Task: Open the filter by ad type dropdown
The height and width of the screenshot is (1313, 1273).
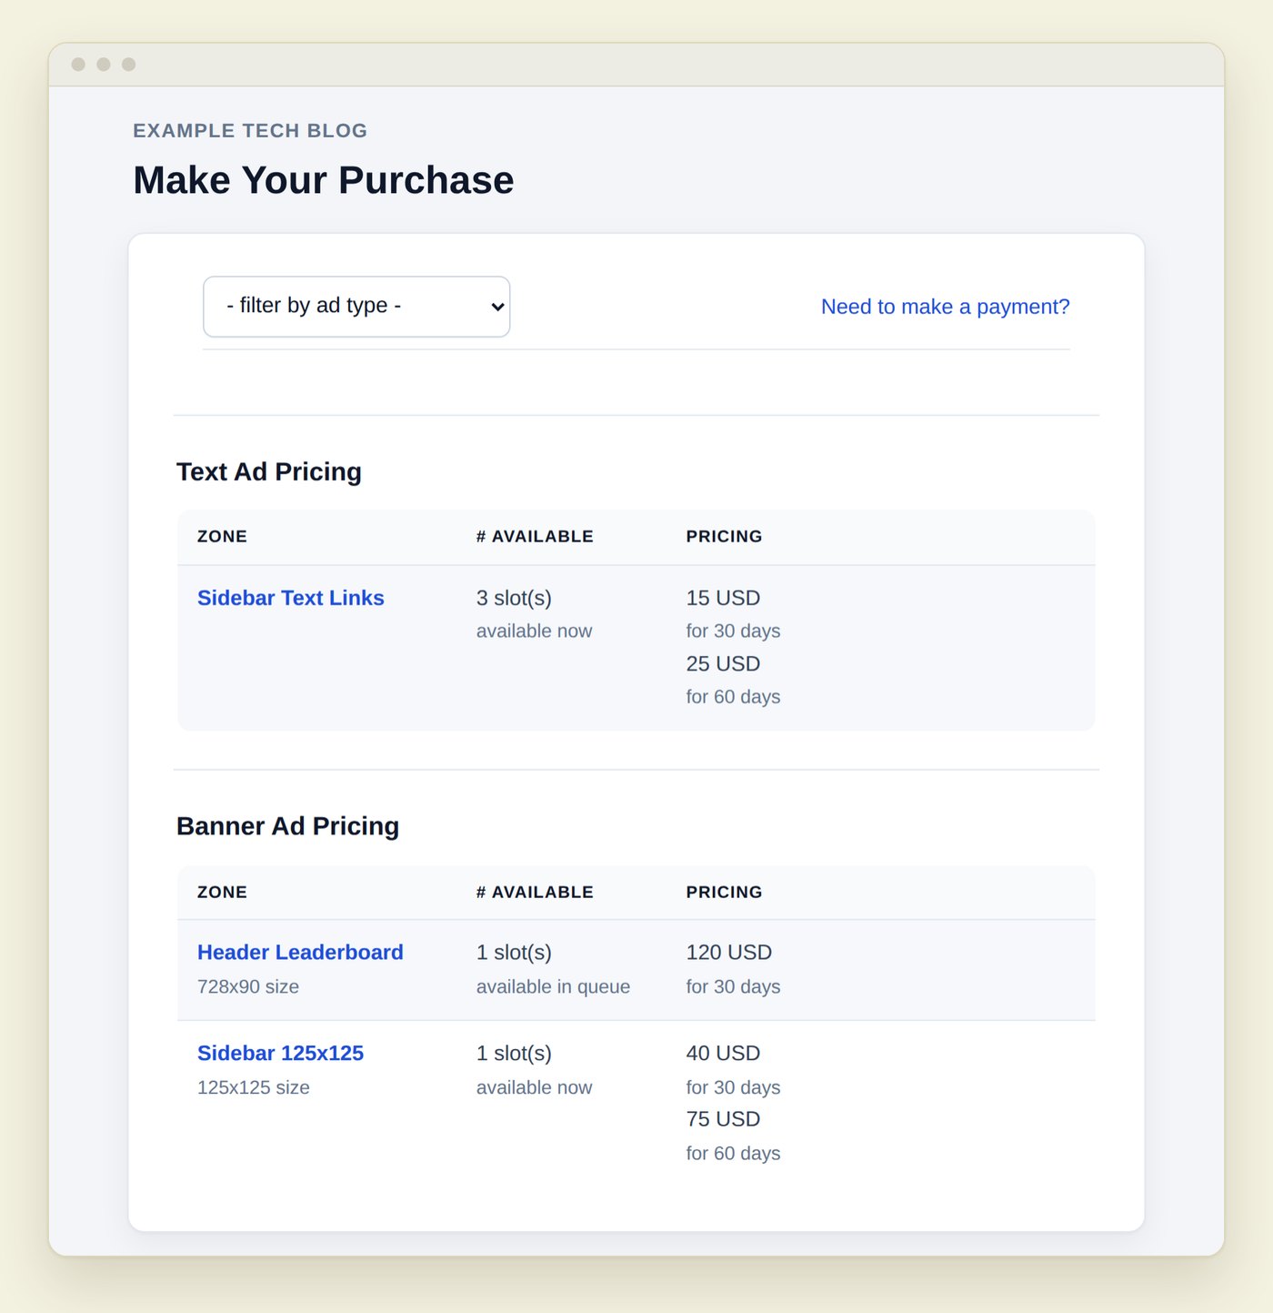Action: click(356, 307)
